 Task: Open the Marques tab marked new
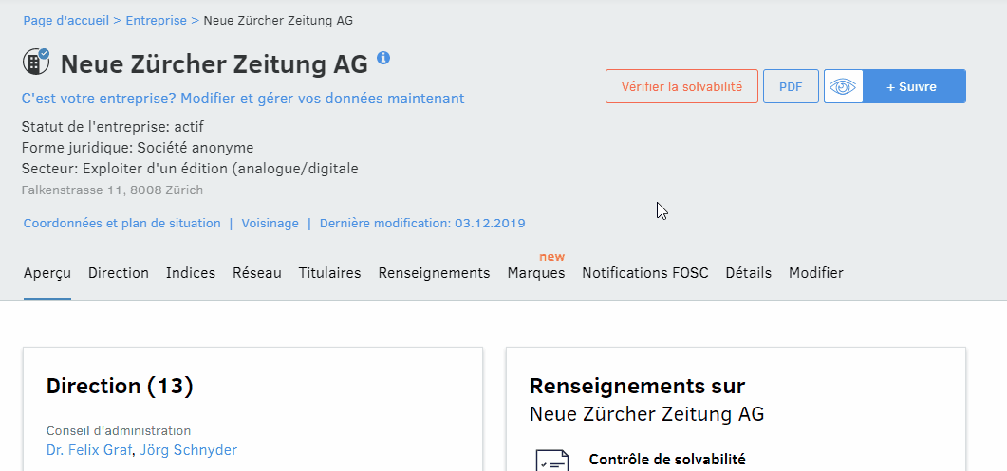tap(536, 273)
